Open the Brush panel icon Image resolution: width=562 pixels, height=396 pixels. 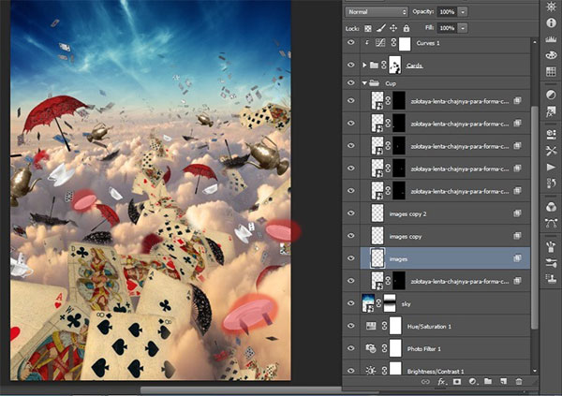pos(551,263)
